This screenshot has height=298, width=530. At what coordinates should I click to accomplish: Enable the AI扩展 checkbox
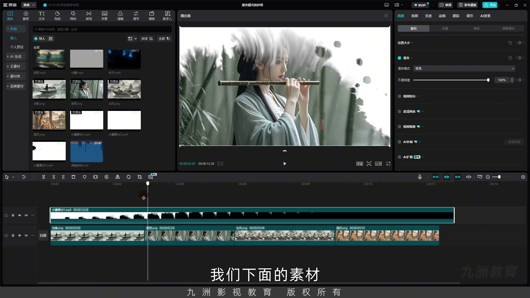pyautogui.click(x=399, y=157)
